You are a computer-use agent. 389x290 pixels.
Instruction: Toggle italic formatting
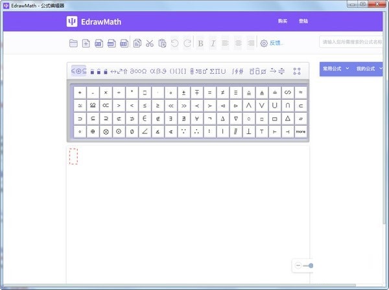click(x=213, y=43)
